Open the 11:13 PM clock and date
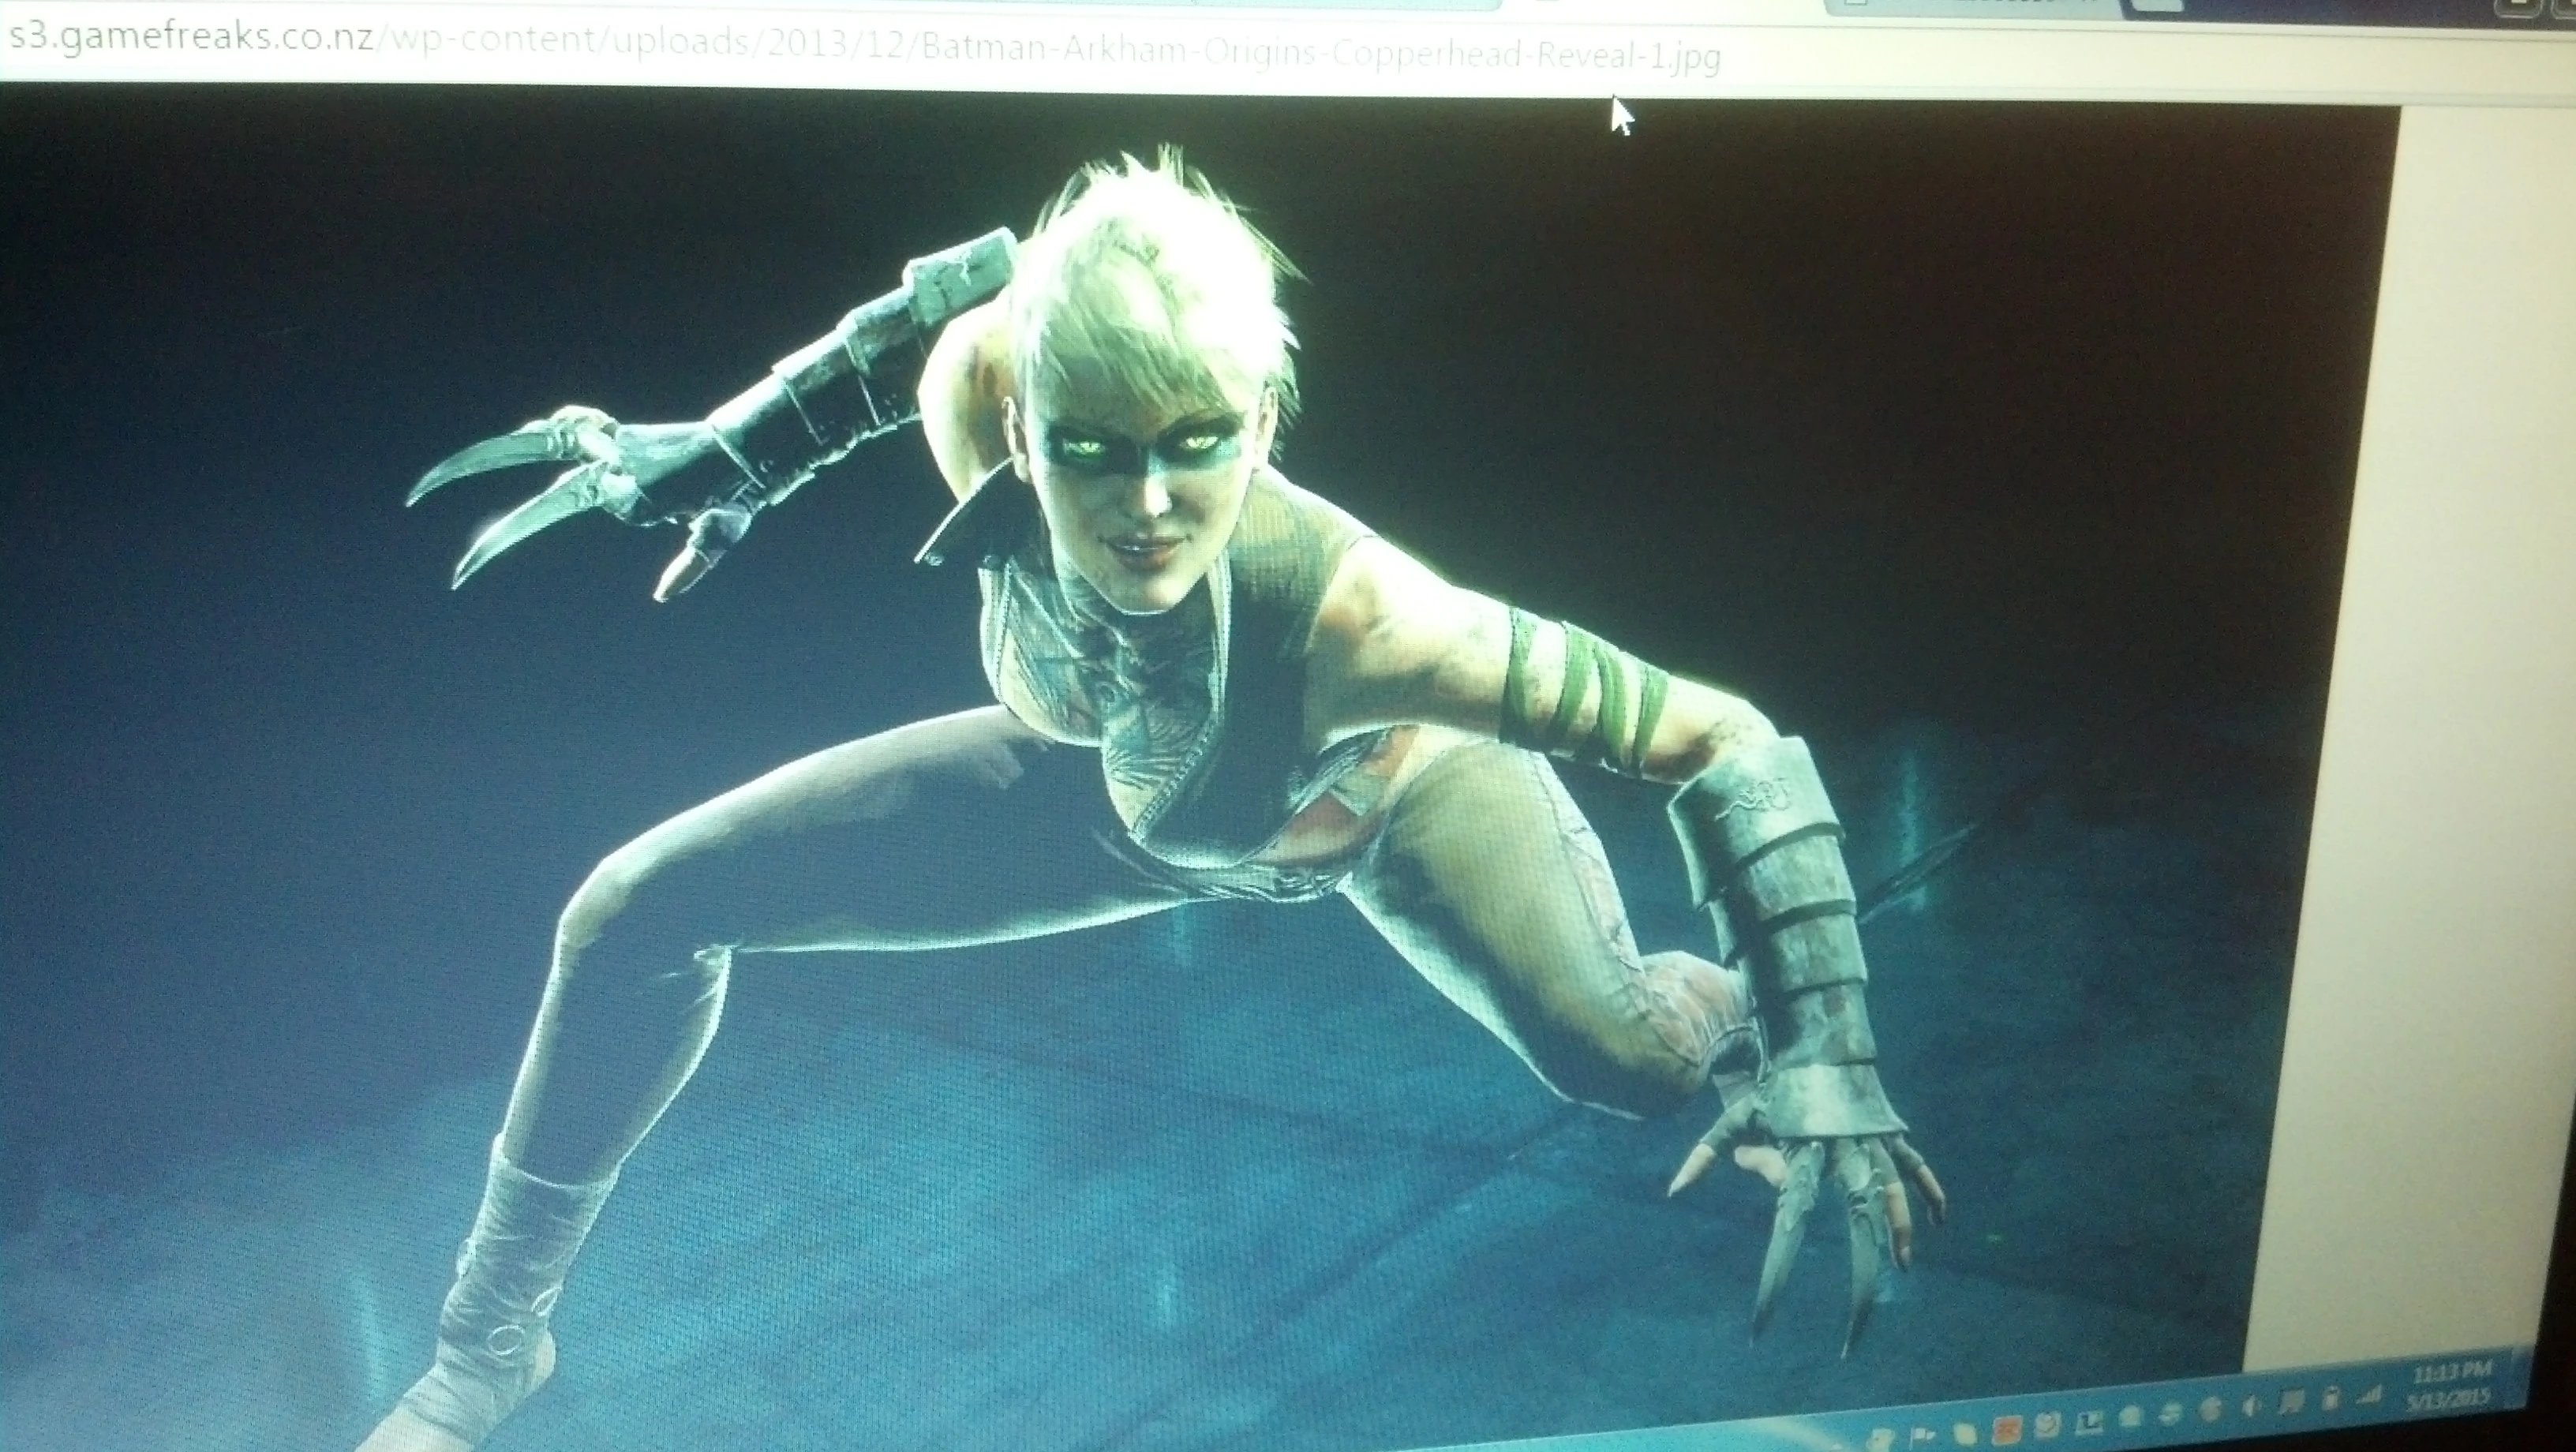Viewport: 2576px width, 1452px height. [x=2451, y=1386]
